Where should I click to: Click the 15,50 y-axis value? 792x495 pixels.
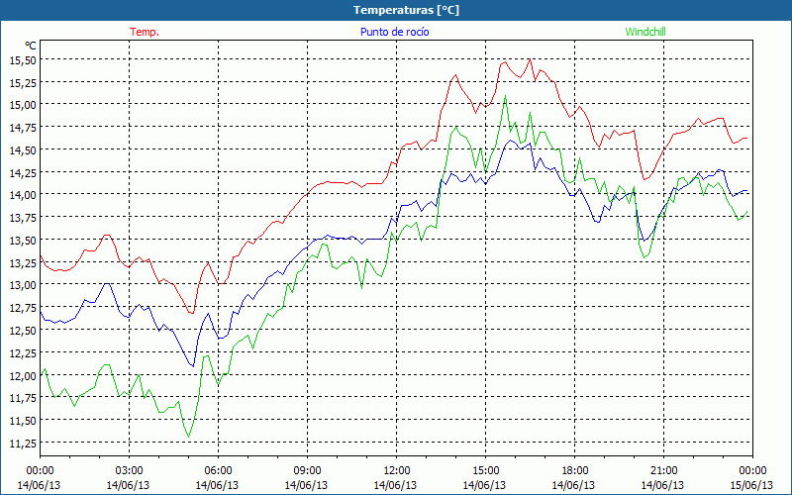[x=23, y=59]
